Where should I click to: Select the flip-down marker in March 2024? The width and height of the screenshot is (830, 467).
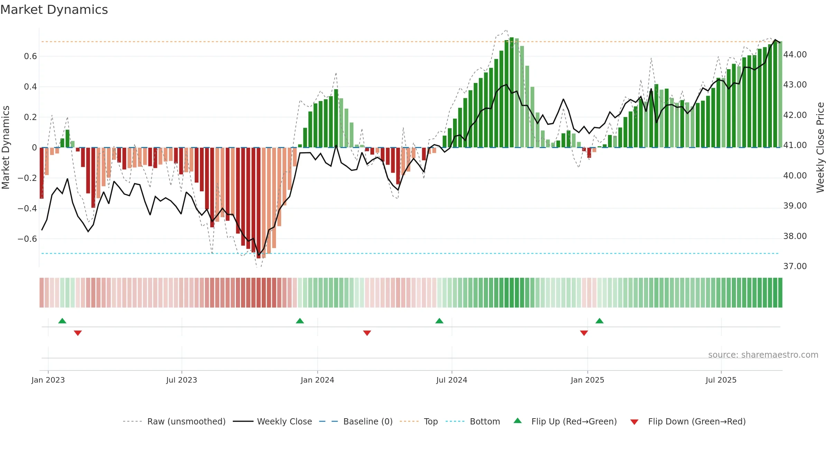367,333
